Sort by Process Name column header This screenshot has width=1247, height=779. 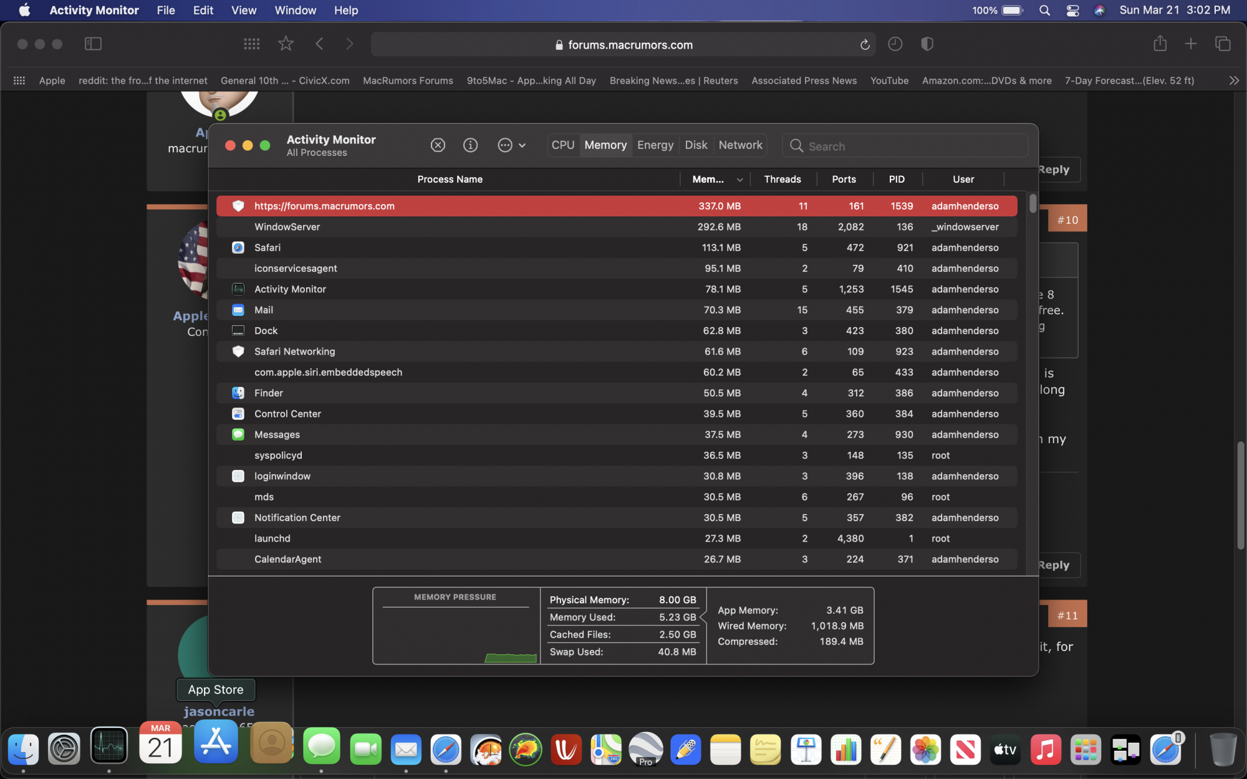coord(450,179)
